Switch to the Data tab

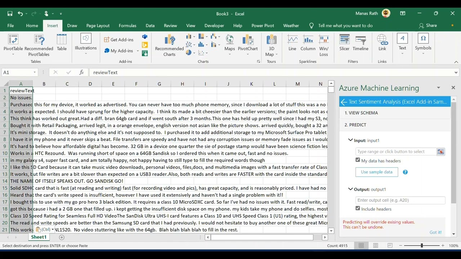150,26
